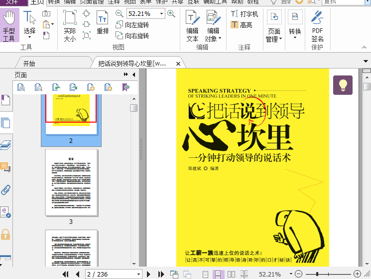Click zoom out magnifier in ribbon
This screenshot has height=279, width=371.
(119, 13)
